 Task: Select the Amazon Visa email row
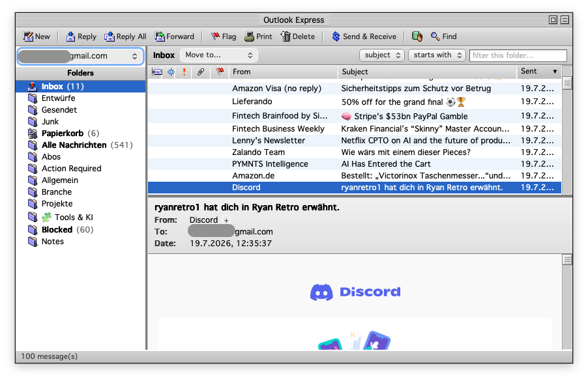tap(355, 89)
